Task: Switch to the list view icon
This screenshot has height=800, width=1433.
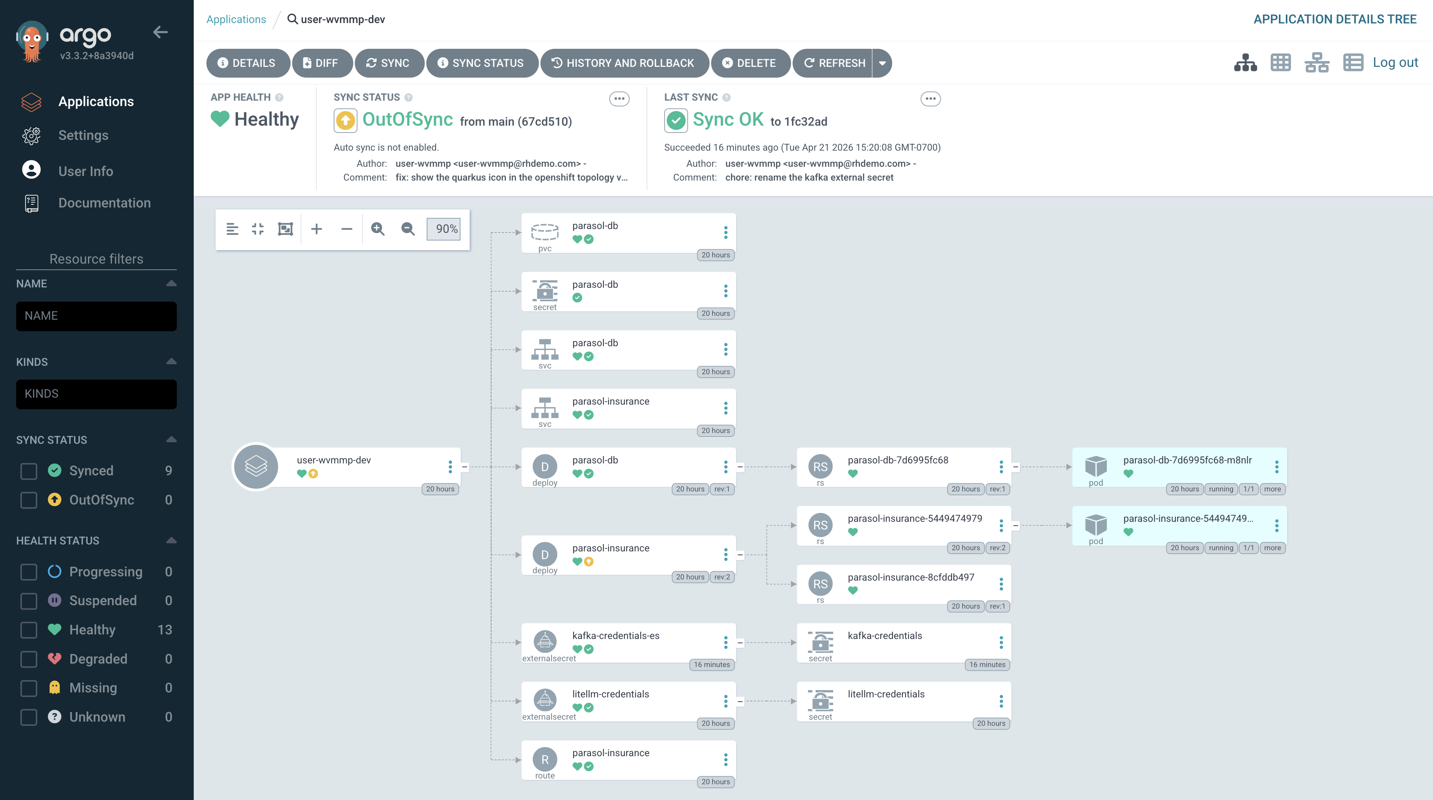Action: [1353, 63]
